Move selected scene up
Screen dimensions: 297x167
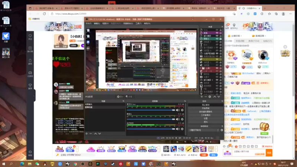coord(95,134)
